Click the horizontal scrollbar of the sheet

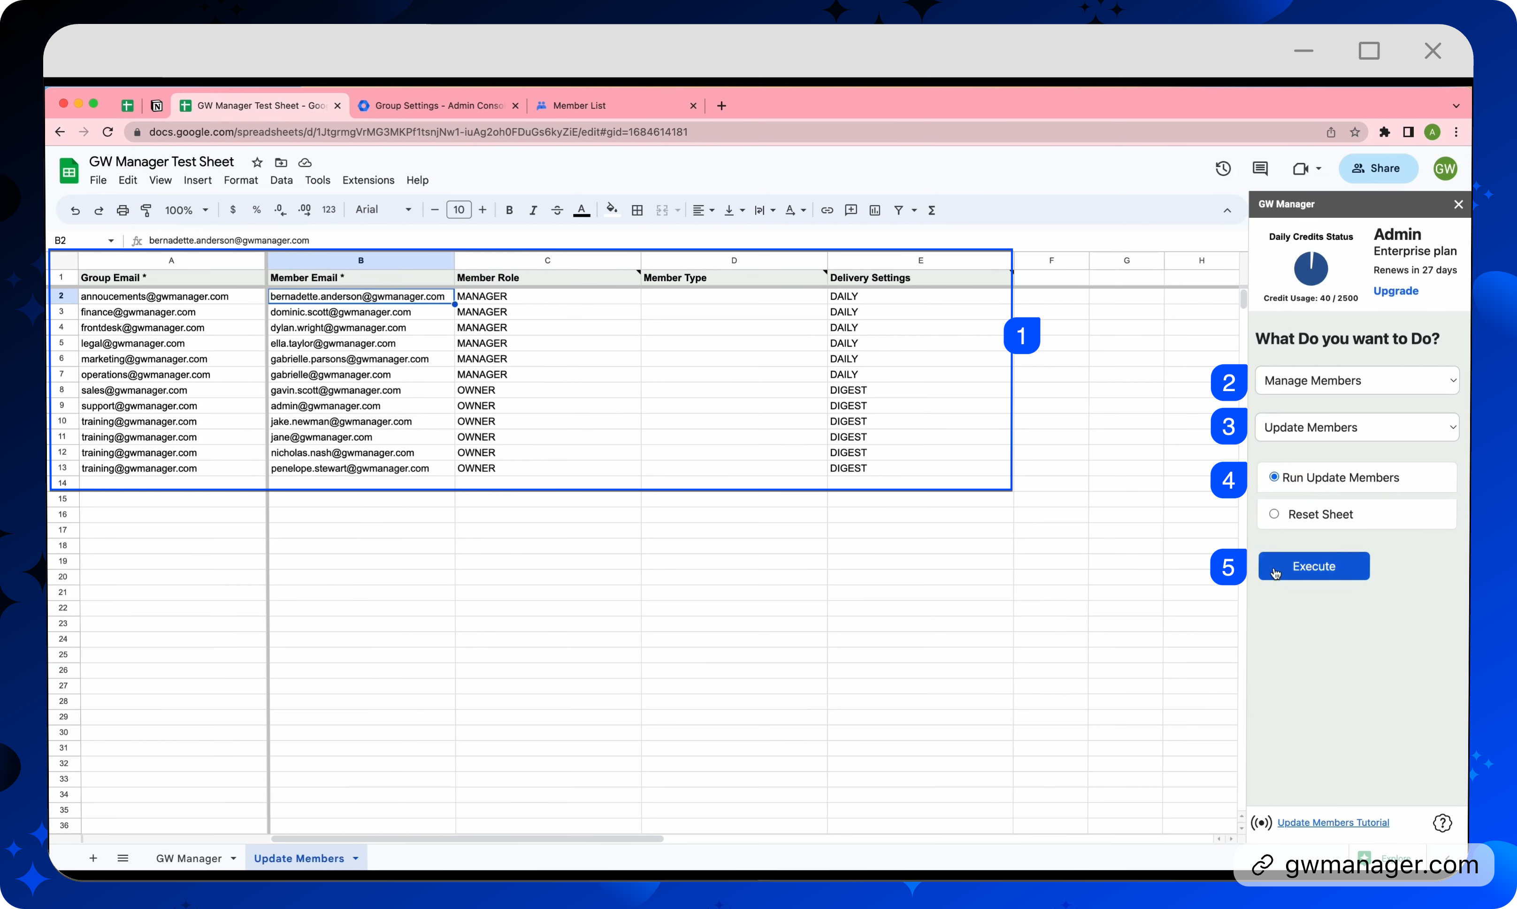pyautogui.click(x=467, y=839)
